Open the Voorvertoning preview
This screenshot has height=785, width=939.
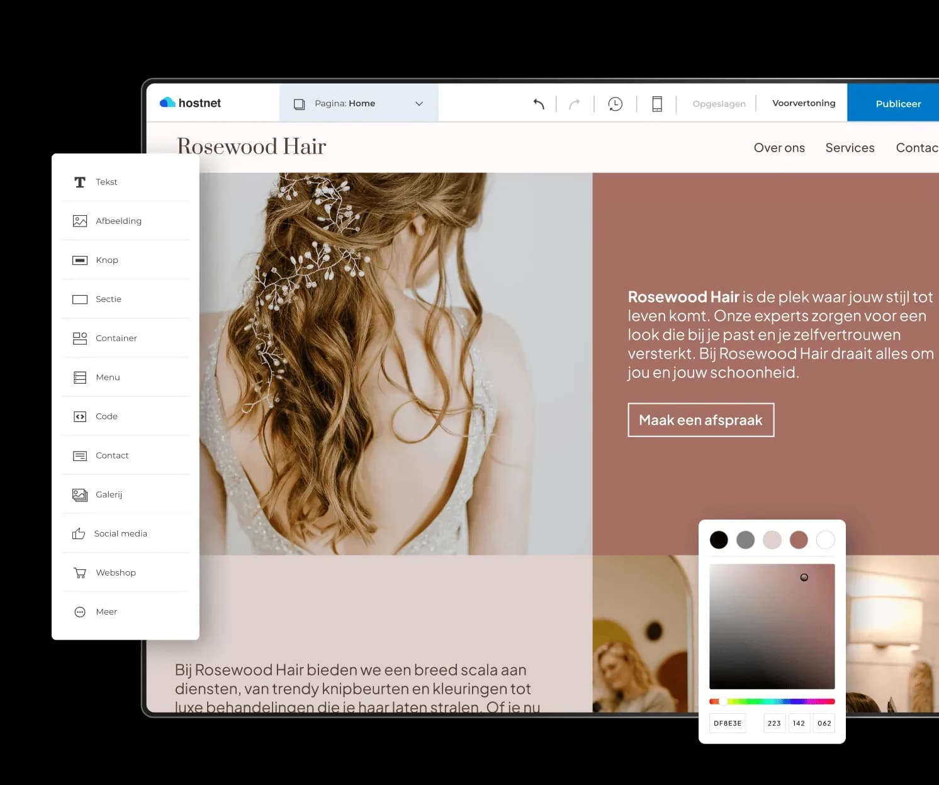click(x=804, y=103)
